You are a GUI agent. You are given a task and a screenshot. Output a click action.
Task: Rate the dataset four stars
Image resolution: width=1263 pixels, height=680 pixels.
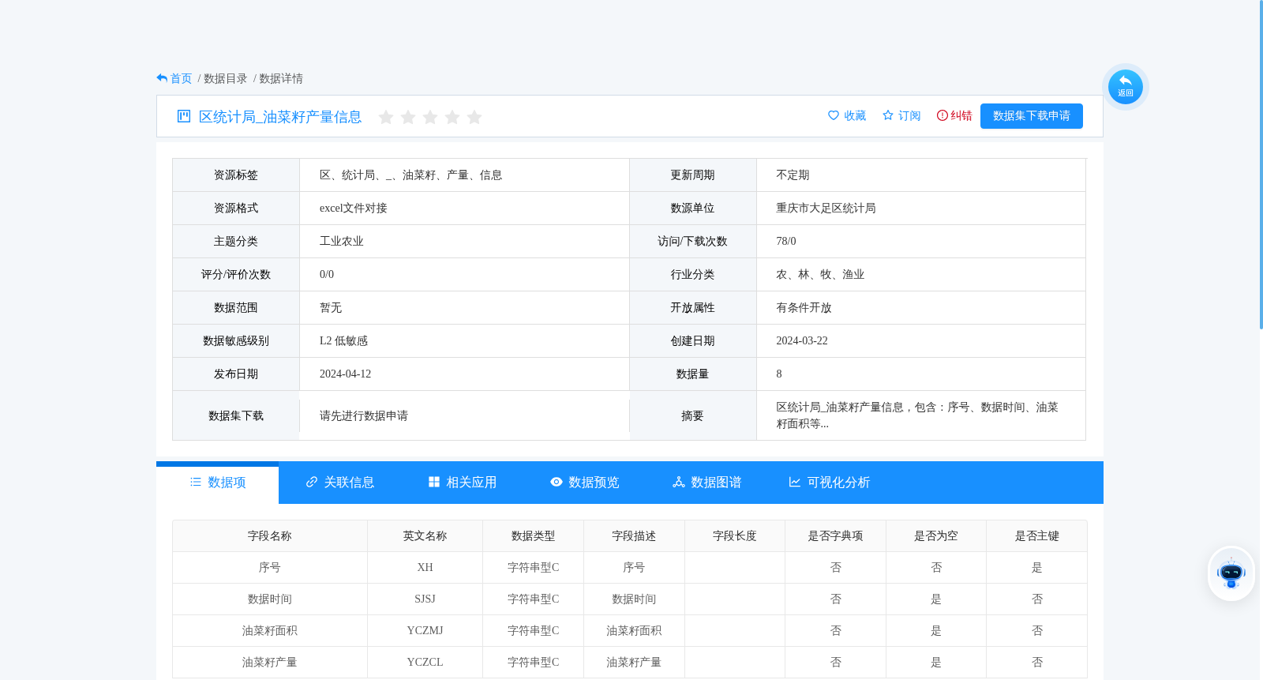click(452, 117)
